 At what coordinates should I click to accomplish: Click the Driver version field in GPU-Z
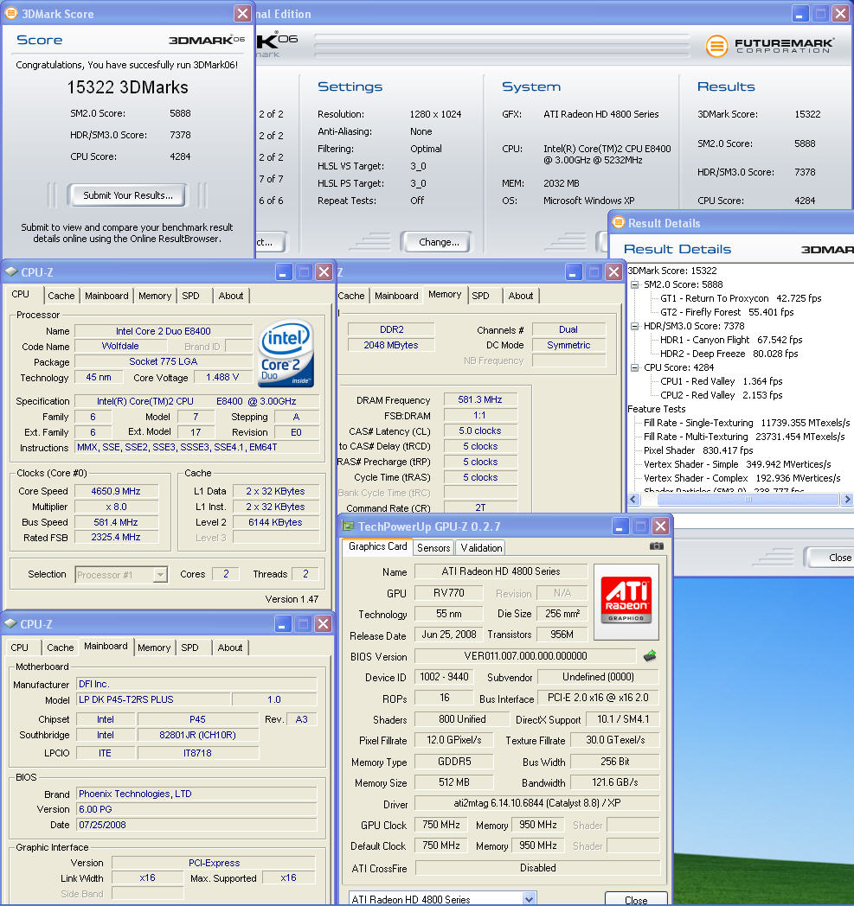(x=537, y=803)
